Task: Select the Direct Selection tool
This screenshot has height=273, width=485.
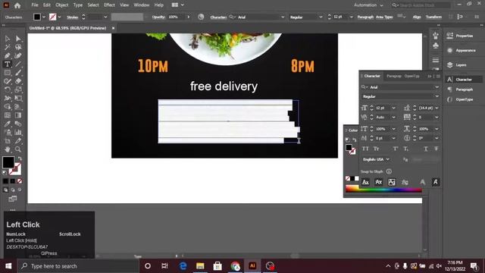Action: coord(18,39)
